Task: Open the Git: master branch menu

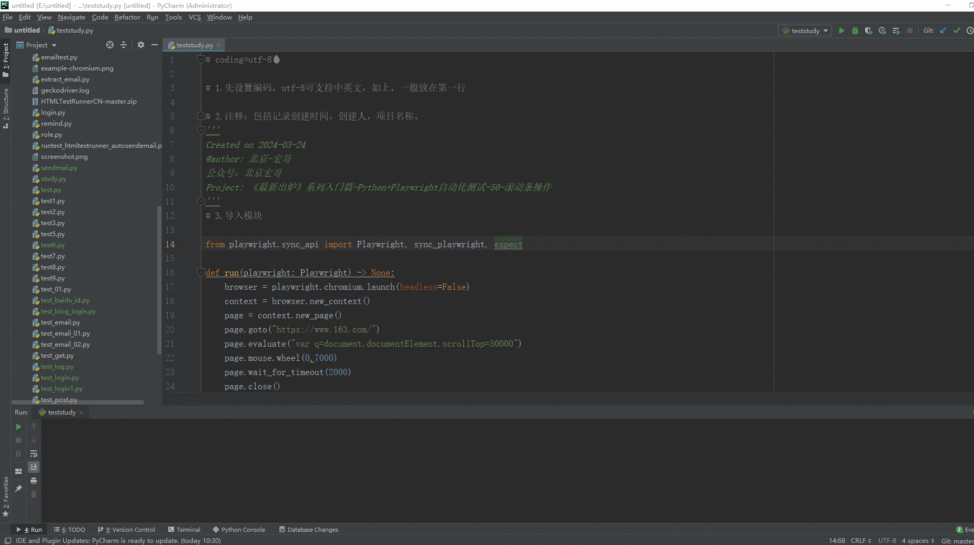Action: tap(957, 540)
